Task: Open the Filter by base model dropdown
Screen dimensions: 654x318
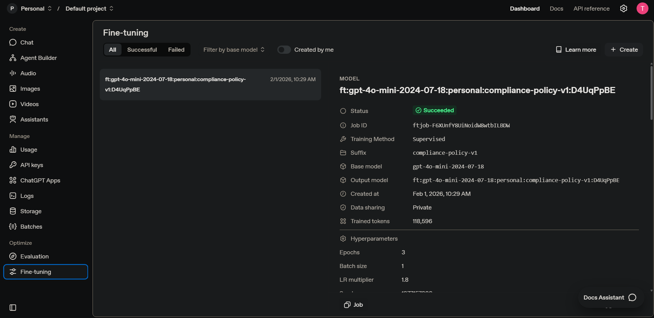Action: (234, 50)
